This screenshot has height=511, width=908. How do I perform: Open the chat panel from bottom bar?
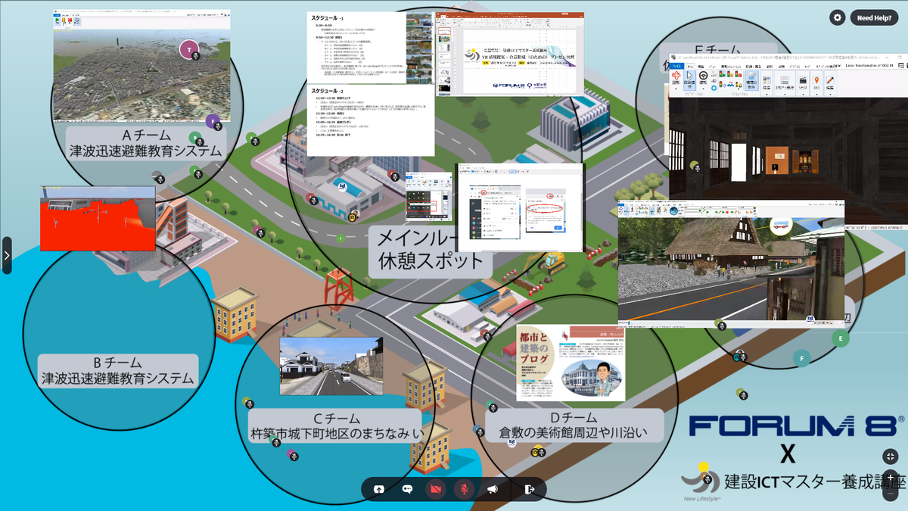click(x=407, y=489)
